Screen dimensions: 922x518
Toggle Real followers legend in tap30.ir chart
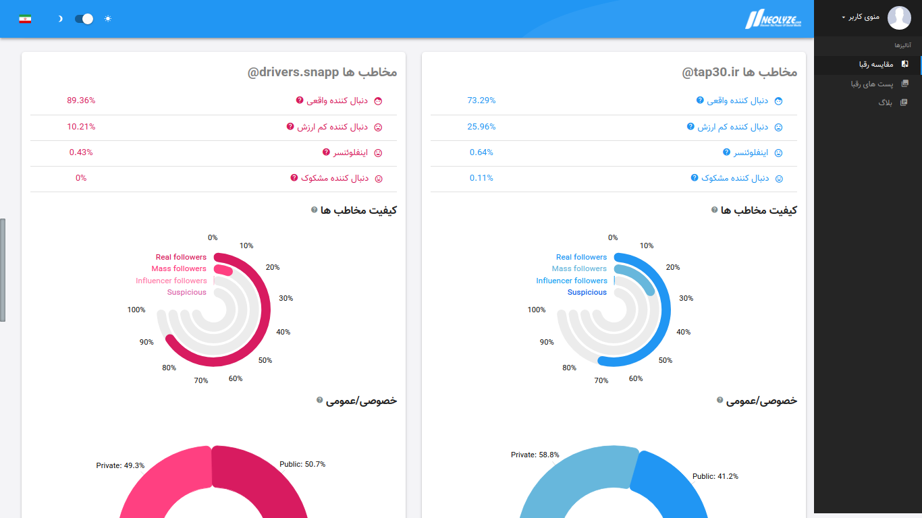click(581, 257)
